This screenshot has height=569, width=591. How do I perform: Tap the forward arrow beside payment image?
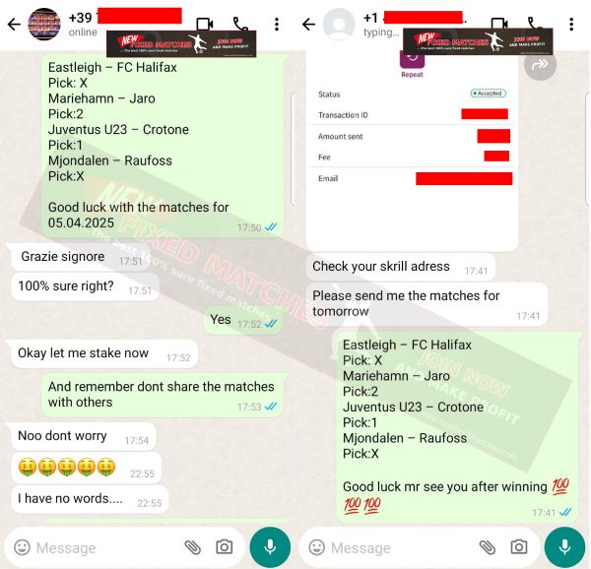(540, 64)
